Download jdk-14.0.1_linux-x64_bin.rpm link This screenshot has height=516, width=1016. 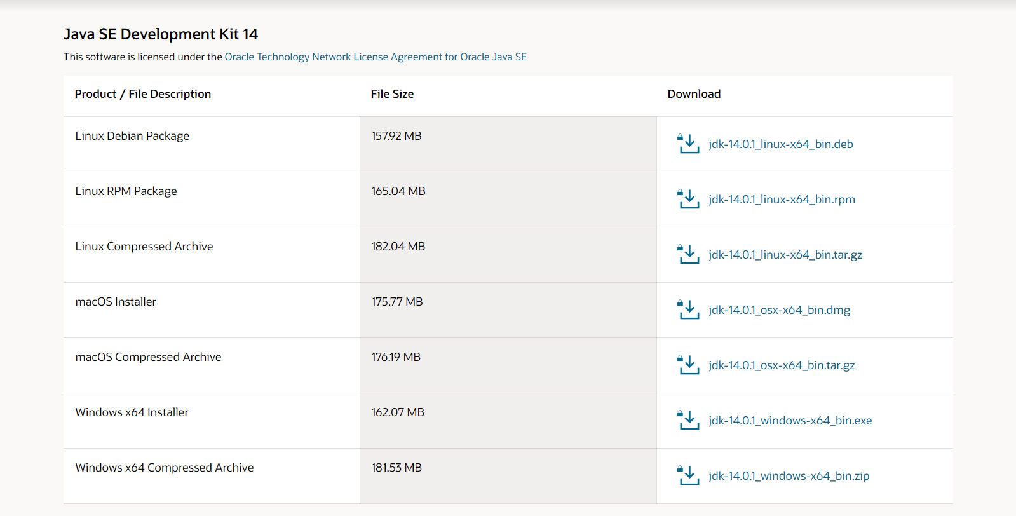(x=782, y=200)
